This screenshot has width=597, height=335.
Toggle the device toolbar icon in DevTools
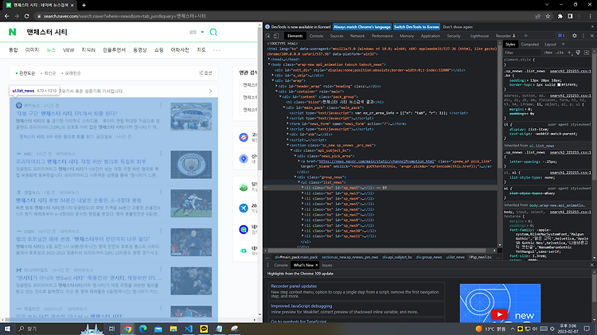(x=276, y=36)
